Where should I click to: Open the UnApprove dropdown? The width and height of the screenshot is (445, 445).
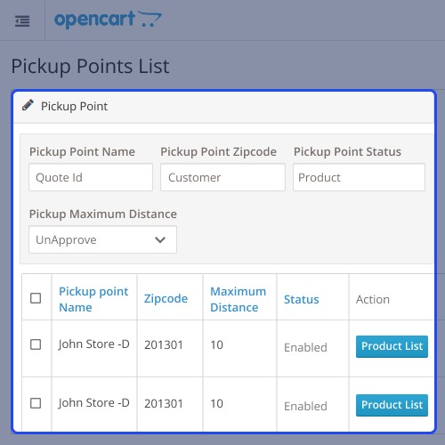(102, 239)
